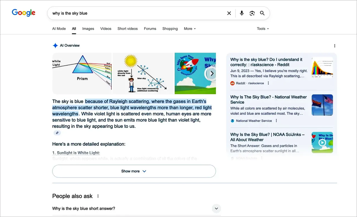
Task: Expand the More search filters dropdown
Action: click(x=190, y=29)
